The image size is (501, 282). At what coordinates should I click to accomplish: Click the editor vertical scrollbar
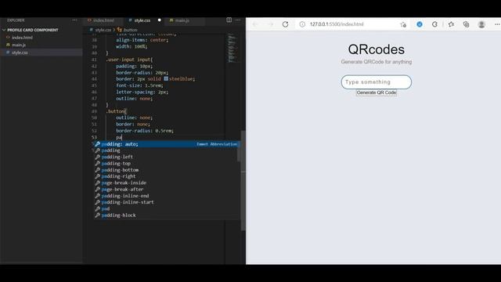pos(243,180)
